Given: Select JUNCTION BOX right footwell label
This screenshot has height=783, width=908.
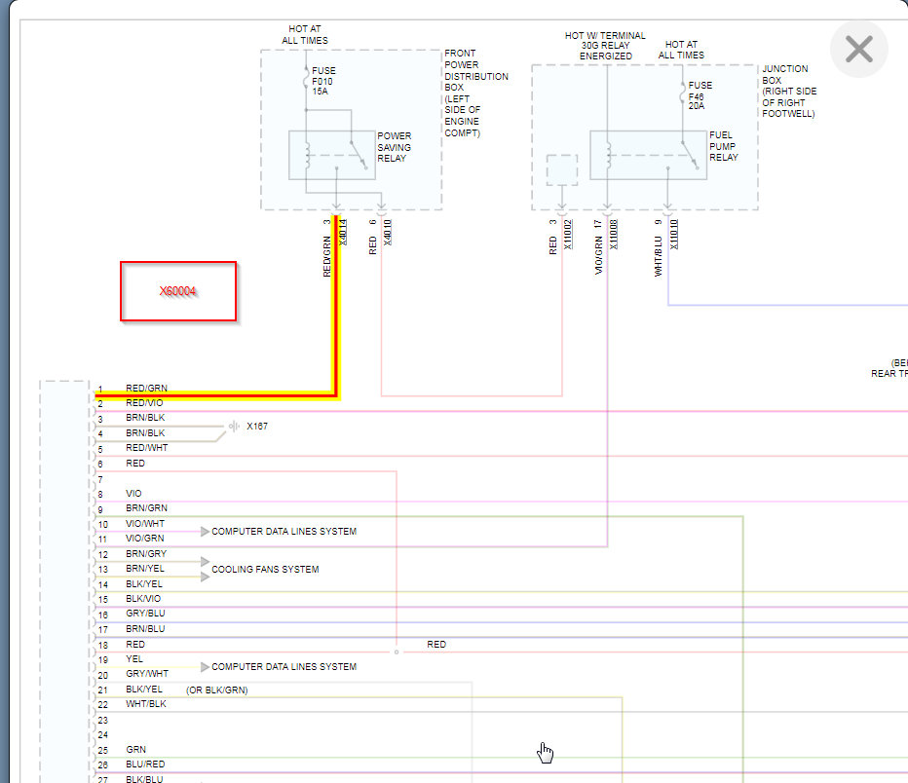Looking at the screenshot, I should [789, 91].
